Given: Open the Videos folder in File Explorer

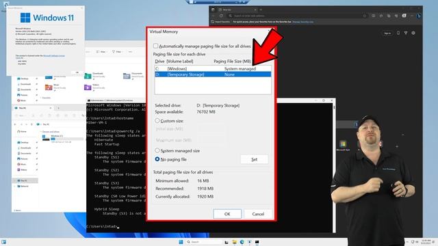Looking at the screenshot, I should coord(95,87).
